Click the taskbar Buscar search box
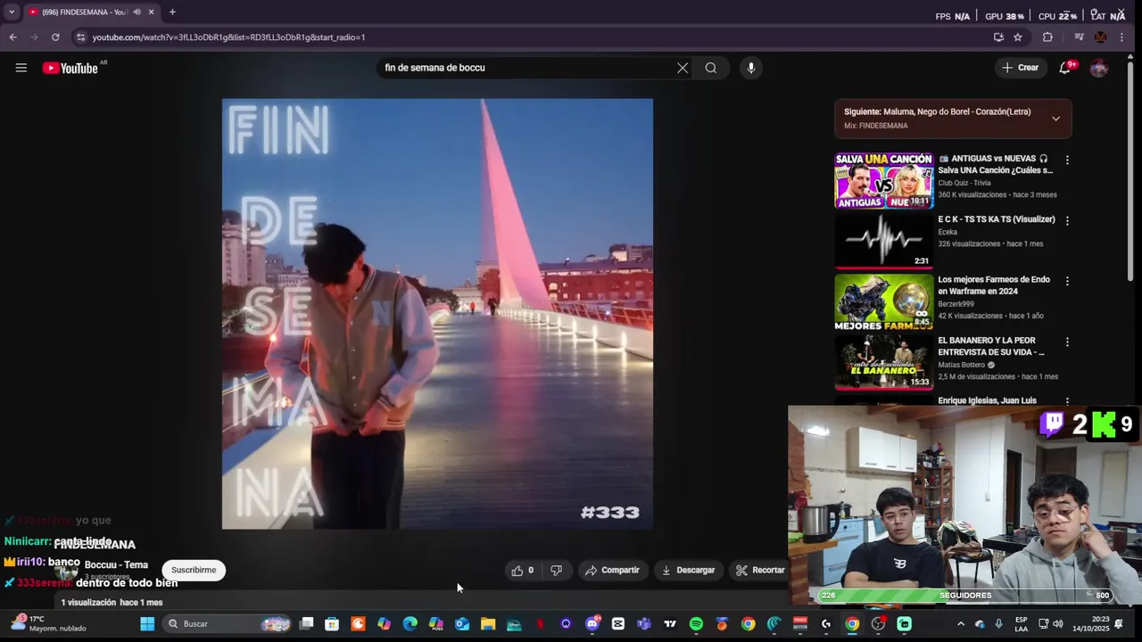Screen dimensions: 1142x642 pos(228,624)
